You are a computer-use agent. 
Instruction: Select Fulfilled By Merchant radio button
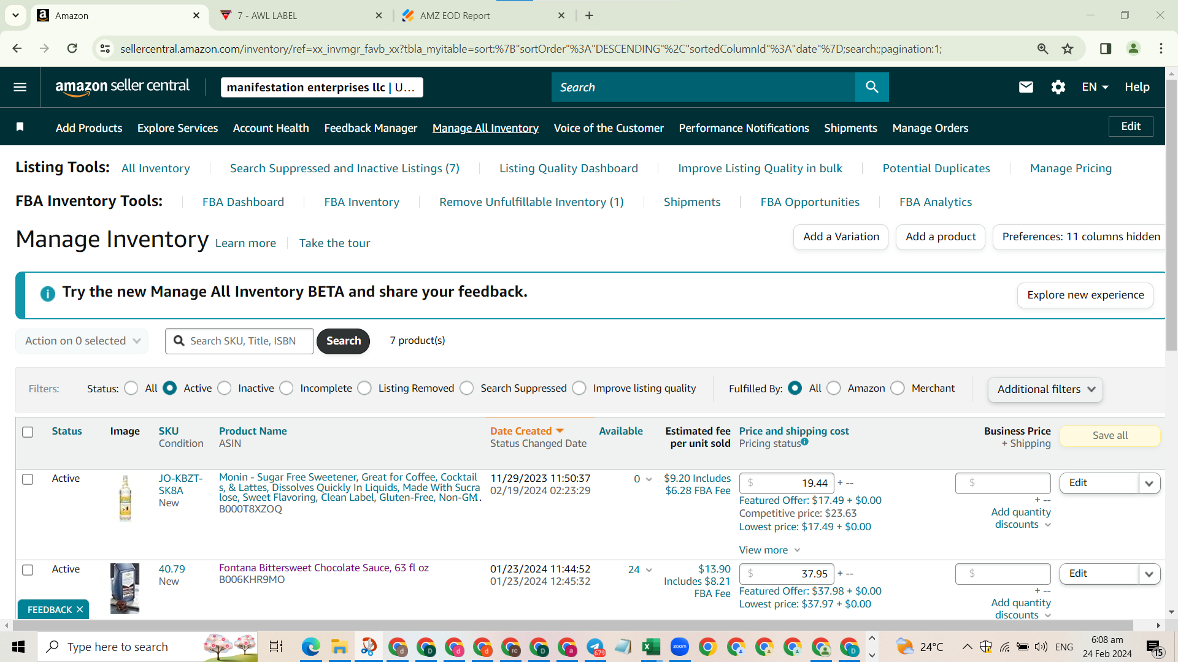[898, 388]
